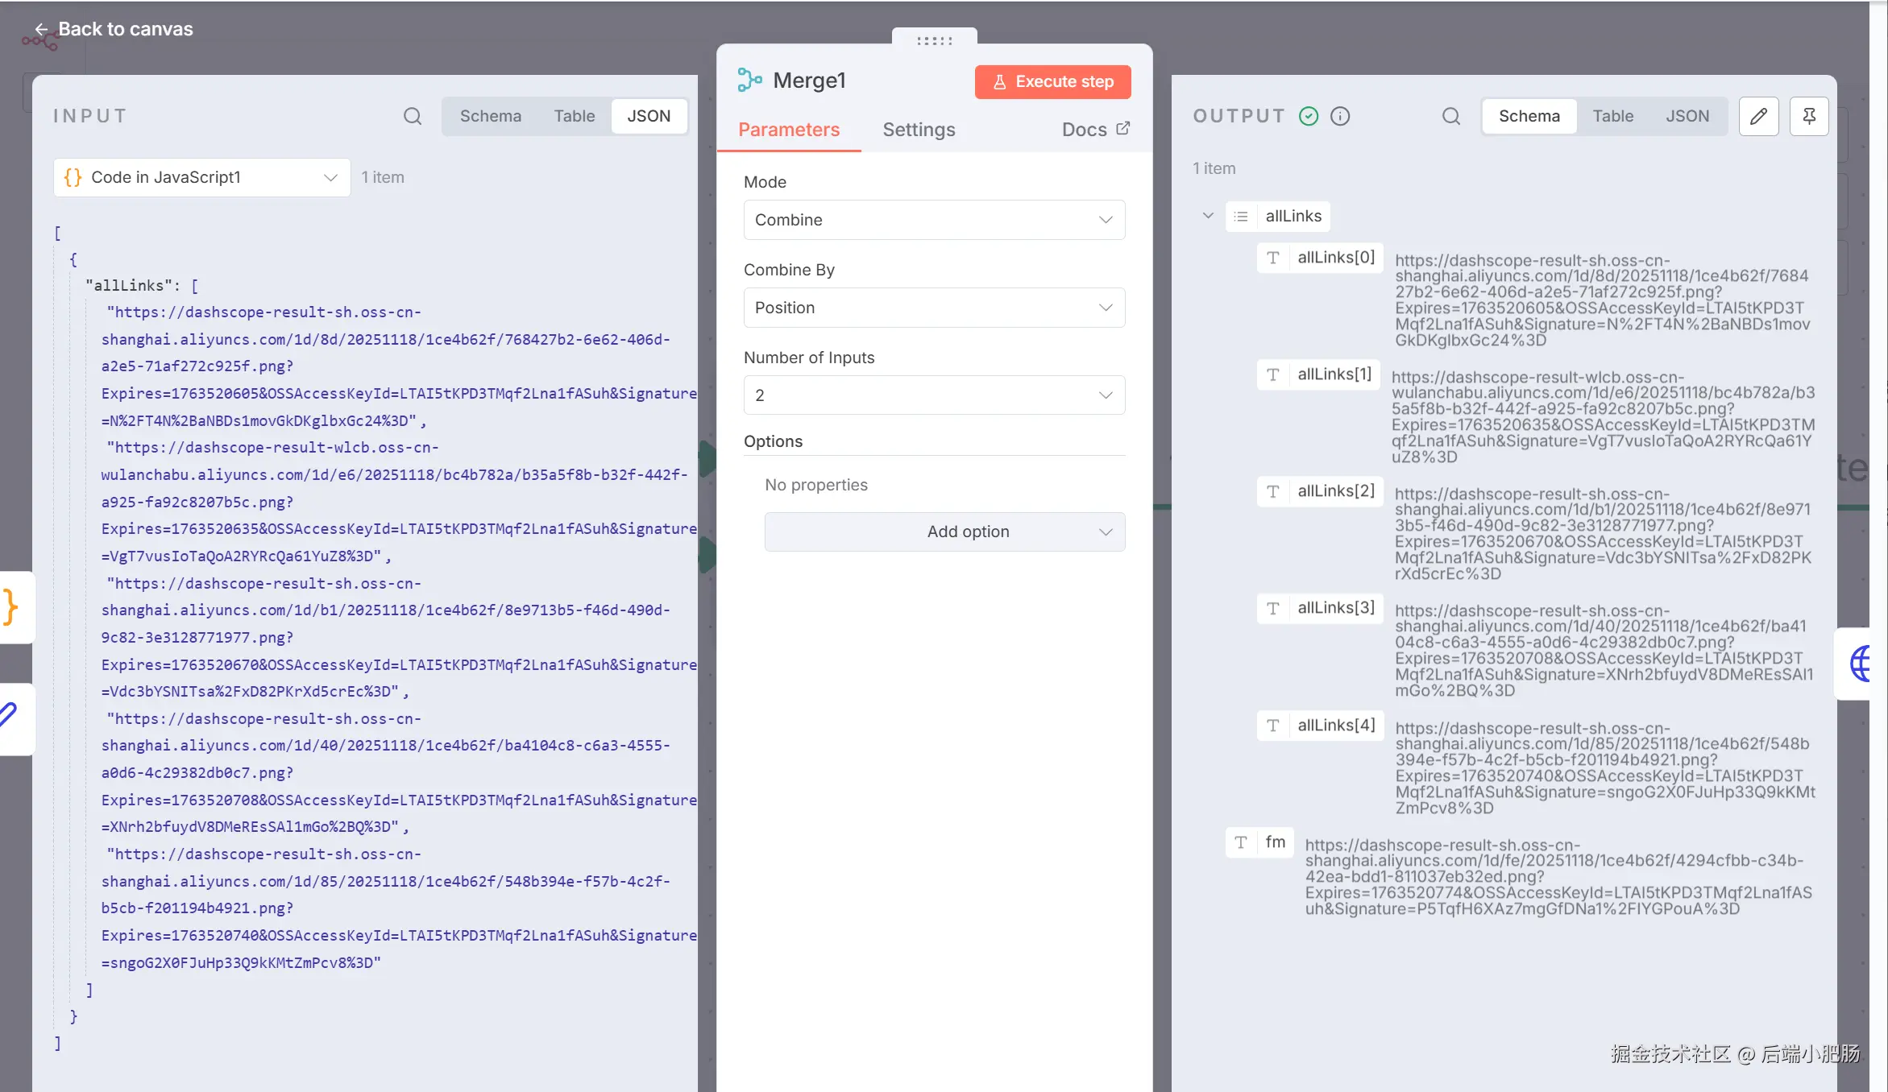The image size is (1888, 1092).
Task: Click the output panel search icon
Action: pyautogui.click(x=1450, y=116)
